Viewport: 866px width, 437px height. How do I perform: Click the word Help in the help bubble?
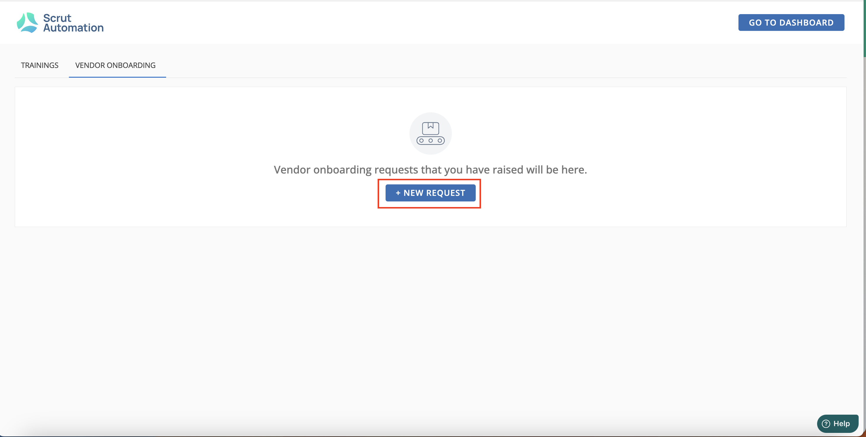point(842,423)
